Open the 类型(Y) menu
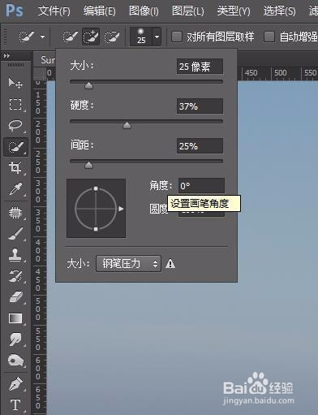The height and width of the screenshot is (415, 318). (234, 11)
